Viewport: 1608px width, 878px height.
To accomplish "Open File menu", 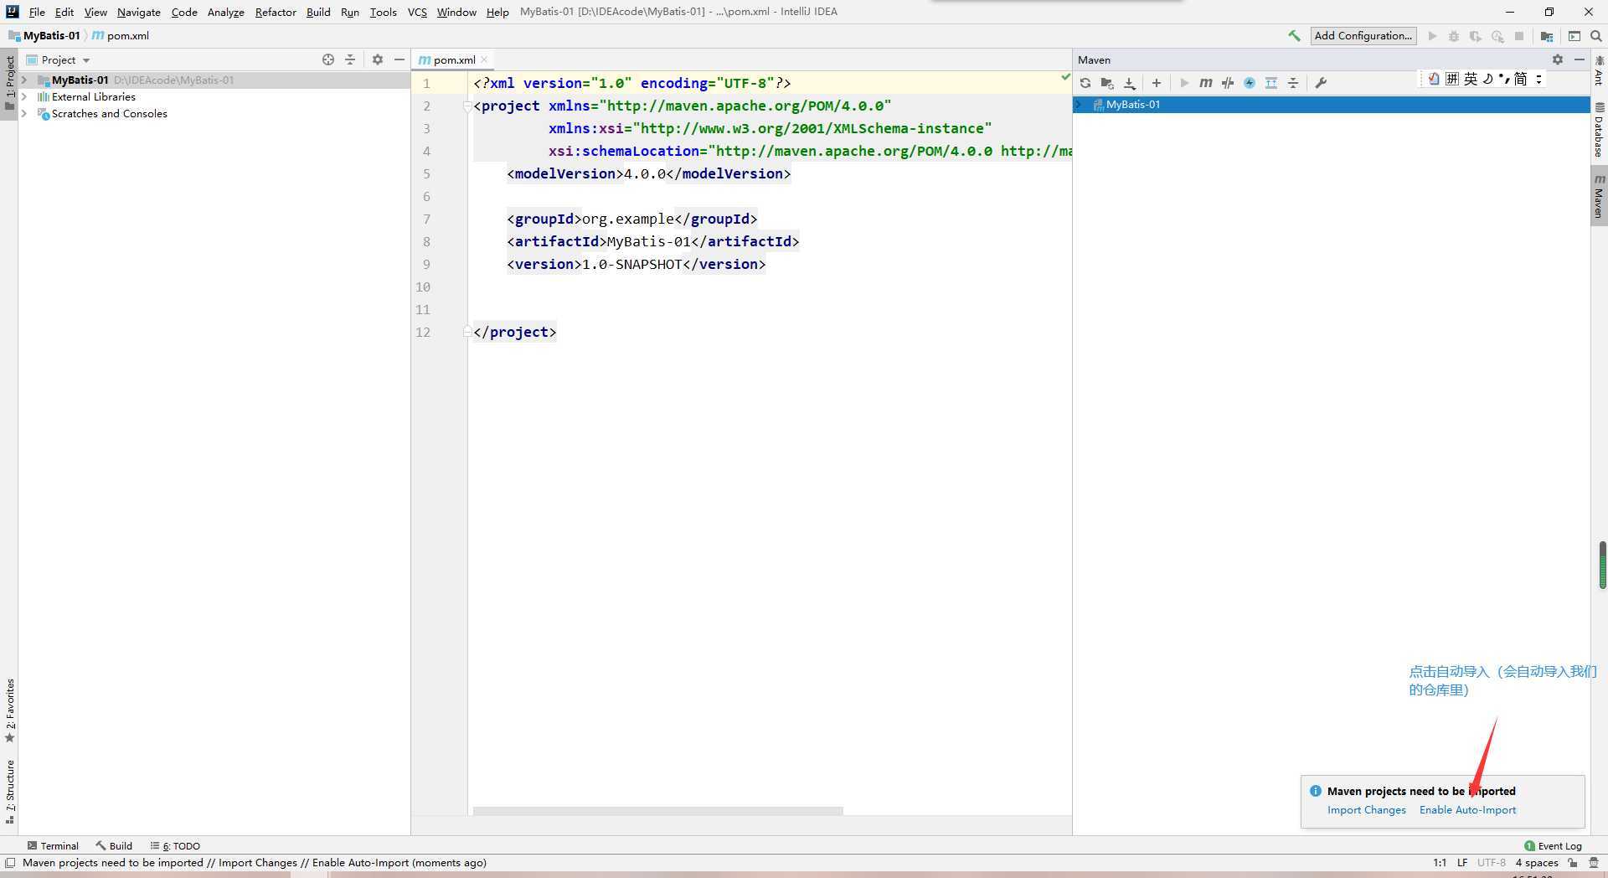I will [37, 12].
